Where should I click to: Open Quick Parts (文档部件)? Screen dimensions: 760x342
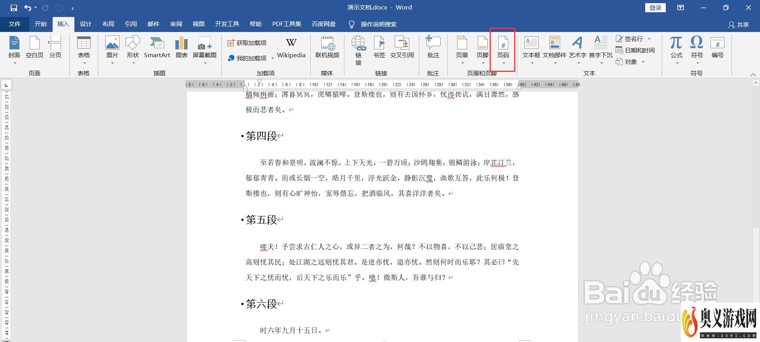555,50
